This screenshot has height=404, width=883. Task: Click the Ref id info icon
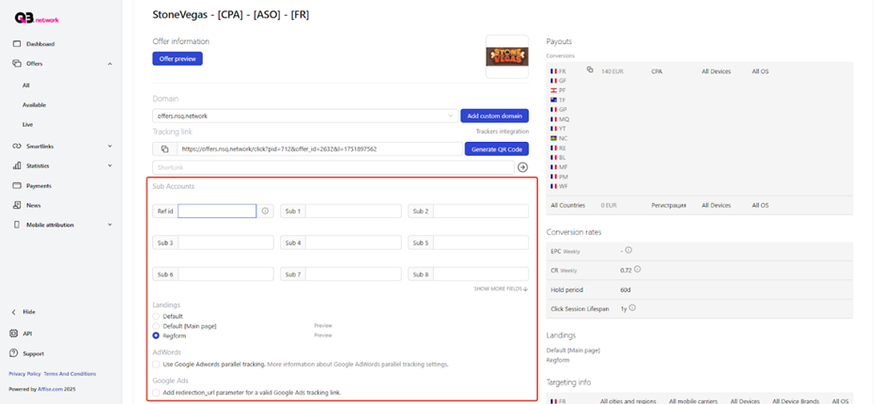point(265,211)
